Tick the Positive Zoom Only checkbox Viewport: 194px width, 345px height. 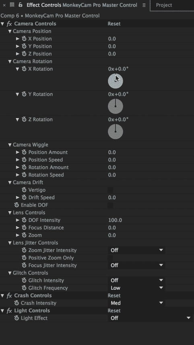[111, 258]
